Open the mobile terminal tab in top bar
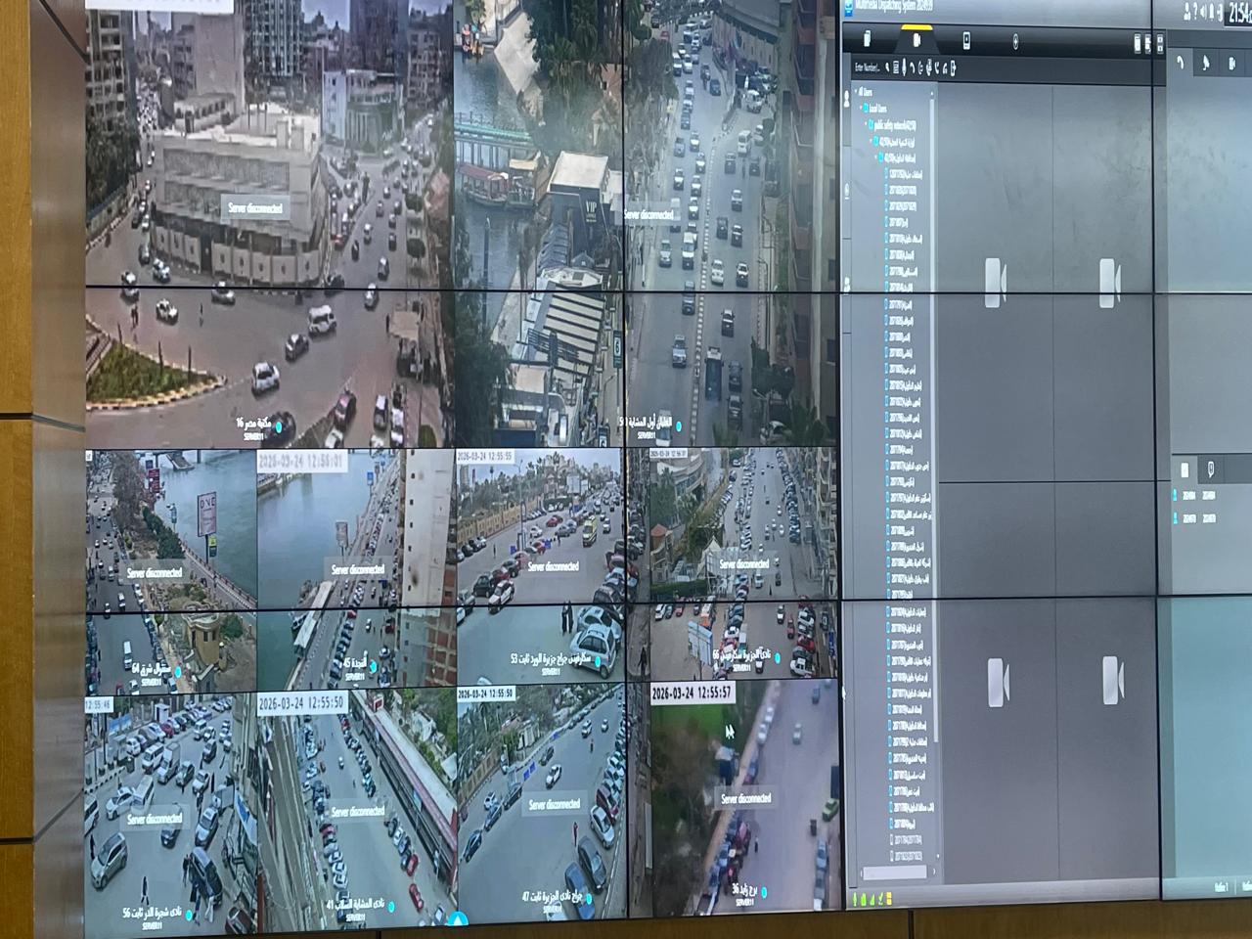This screenshot has width=1252, height=939. [966, 40]
